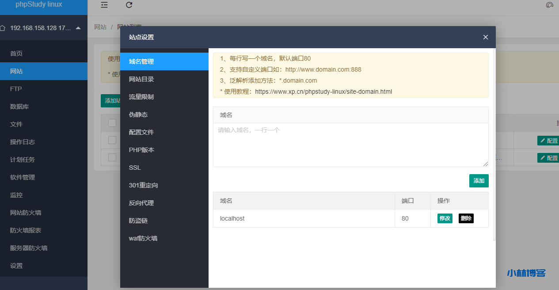Select the 反向代理 reverse proxy tab

pyautogui.click(x=141, y=202)
